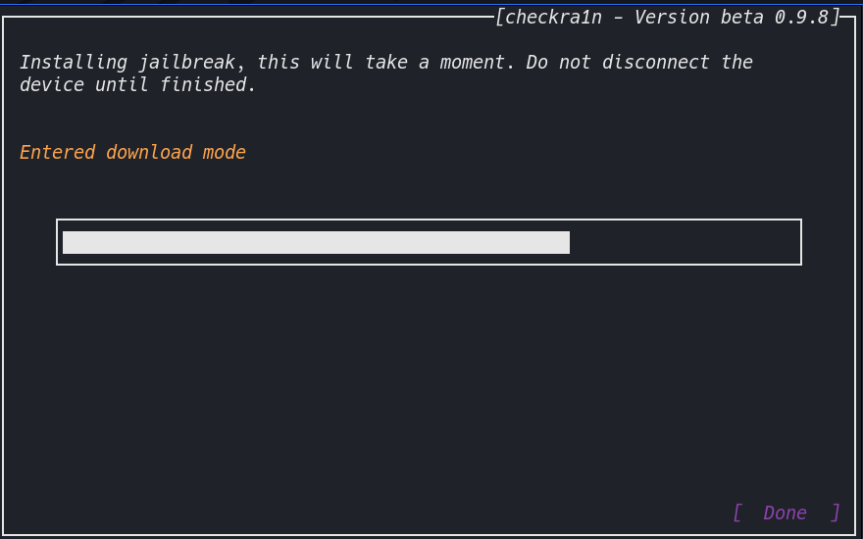Click the 'device until finished.' line

tap(138, 84)
